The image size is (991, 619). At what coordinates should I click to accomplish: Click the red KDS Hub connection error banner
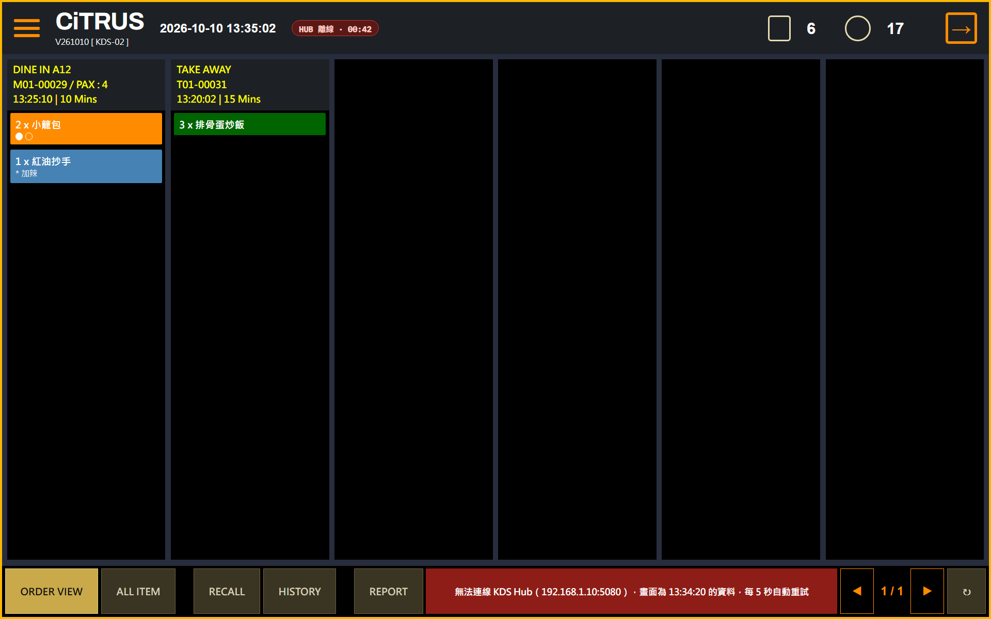(x=631, y=591)
